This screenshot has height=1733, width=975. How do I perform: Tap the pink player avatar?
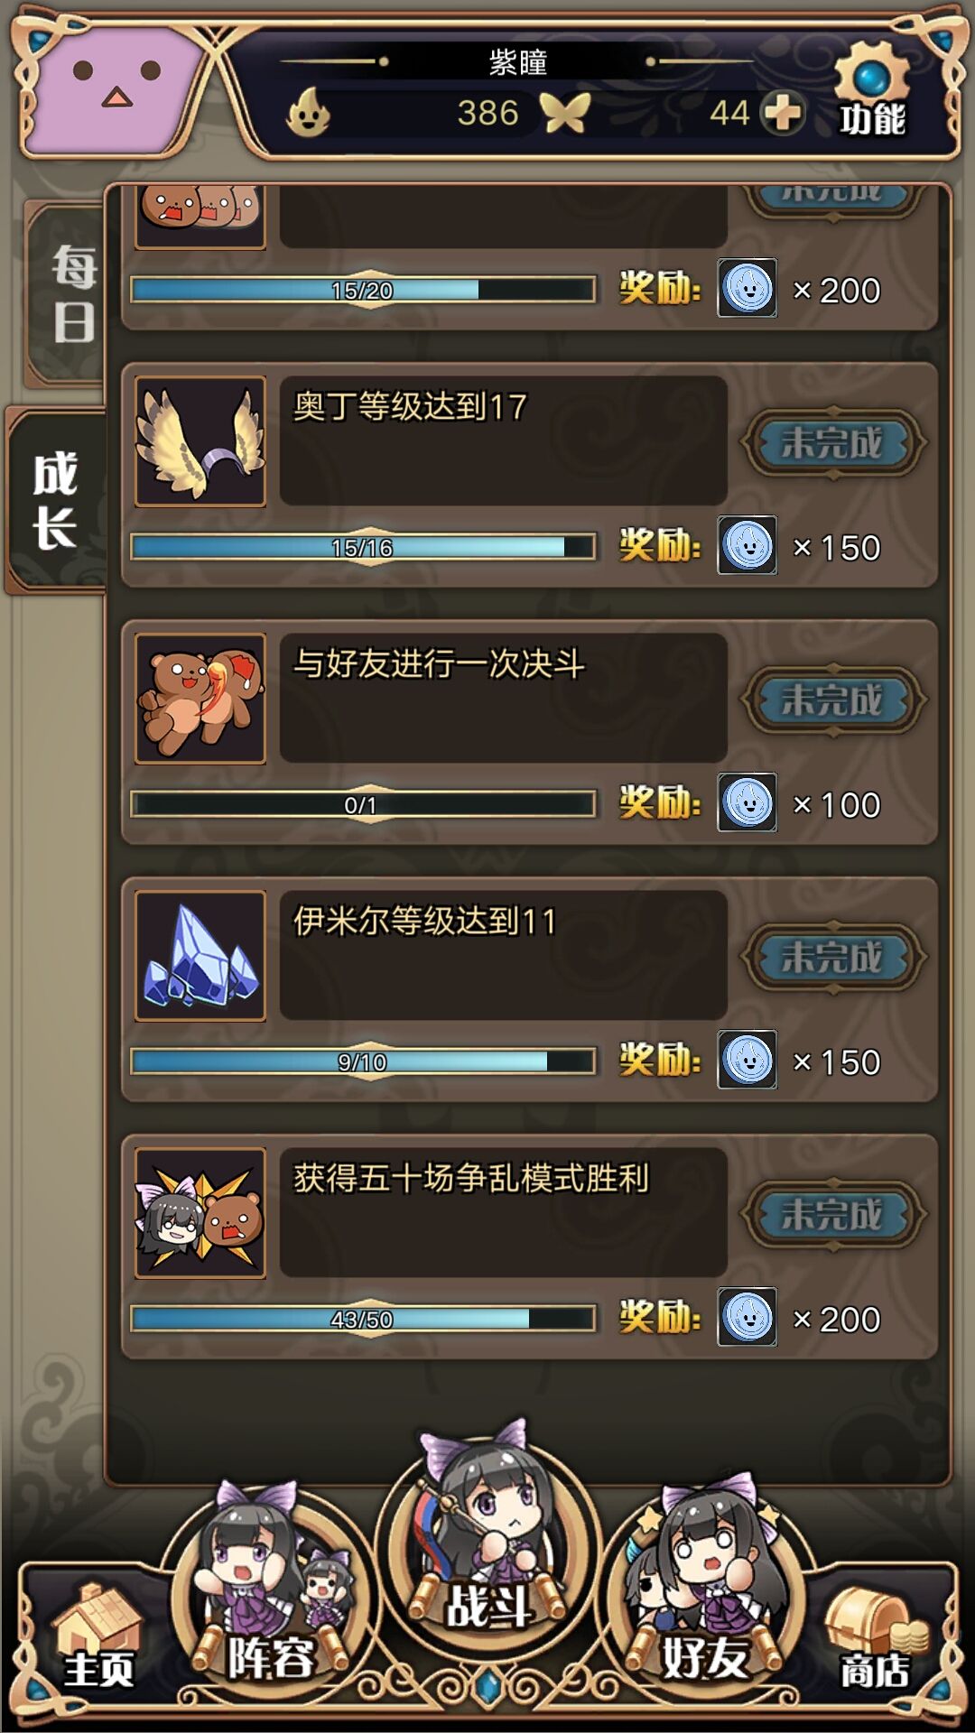click(113, 88)
